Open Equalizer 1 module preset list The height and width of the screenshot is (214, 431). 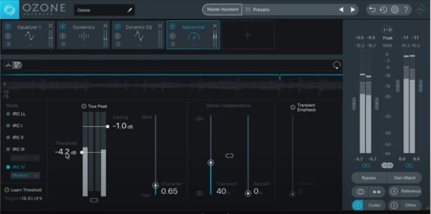[x=8, y=44]
